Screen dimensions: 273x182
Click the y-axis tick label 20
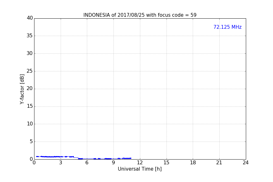(x=30, y=88)
